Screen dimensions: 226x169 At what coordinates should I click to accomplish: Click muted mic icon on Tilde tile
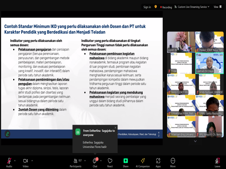point(169,71)
